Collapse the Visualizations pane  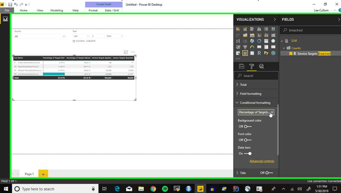tap(275, 19)
